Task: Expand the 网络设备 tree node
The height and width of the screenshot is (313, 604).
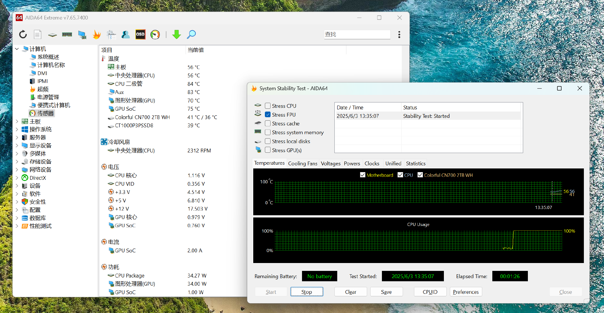Action: point(17,169)
